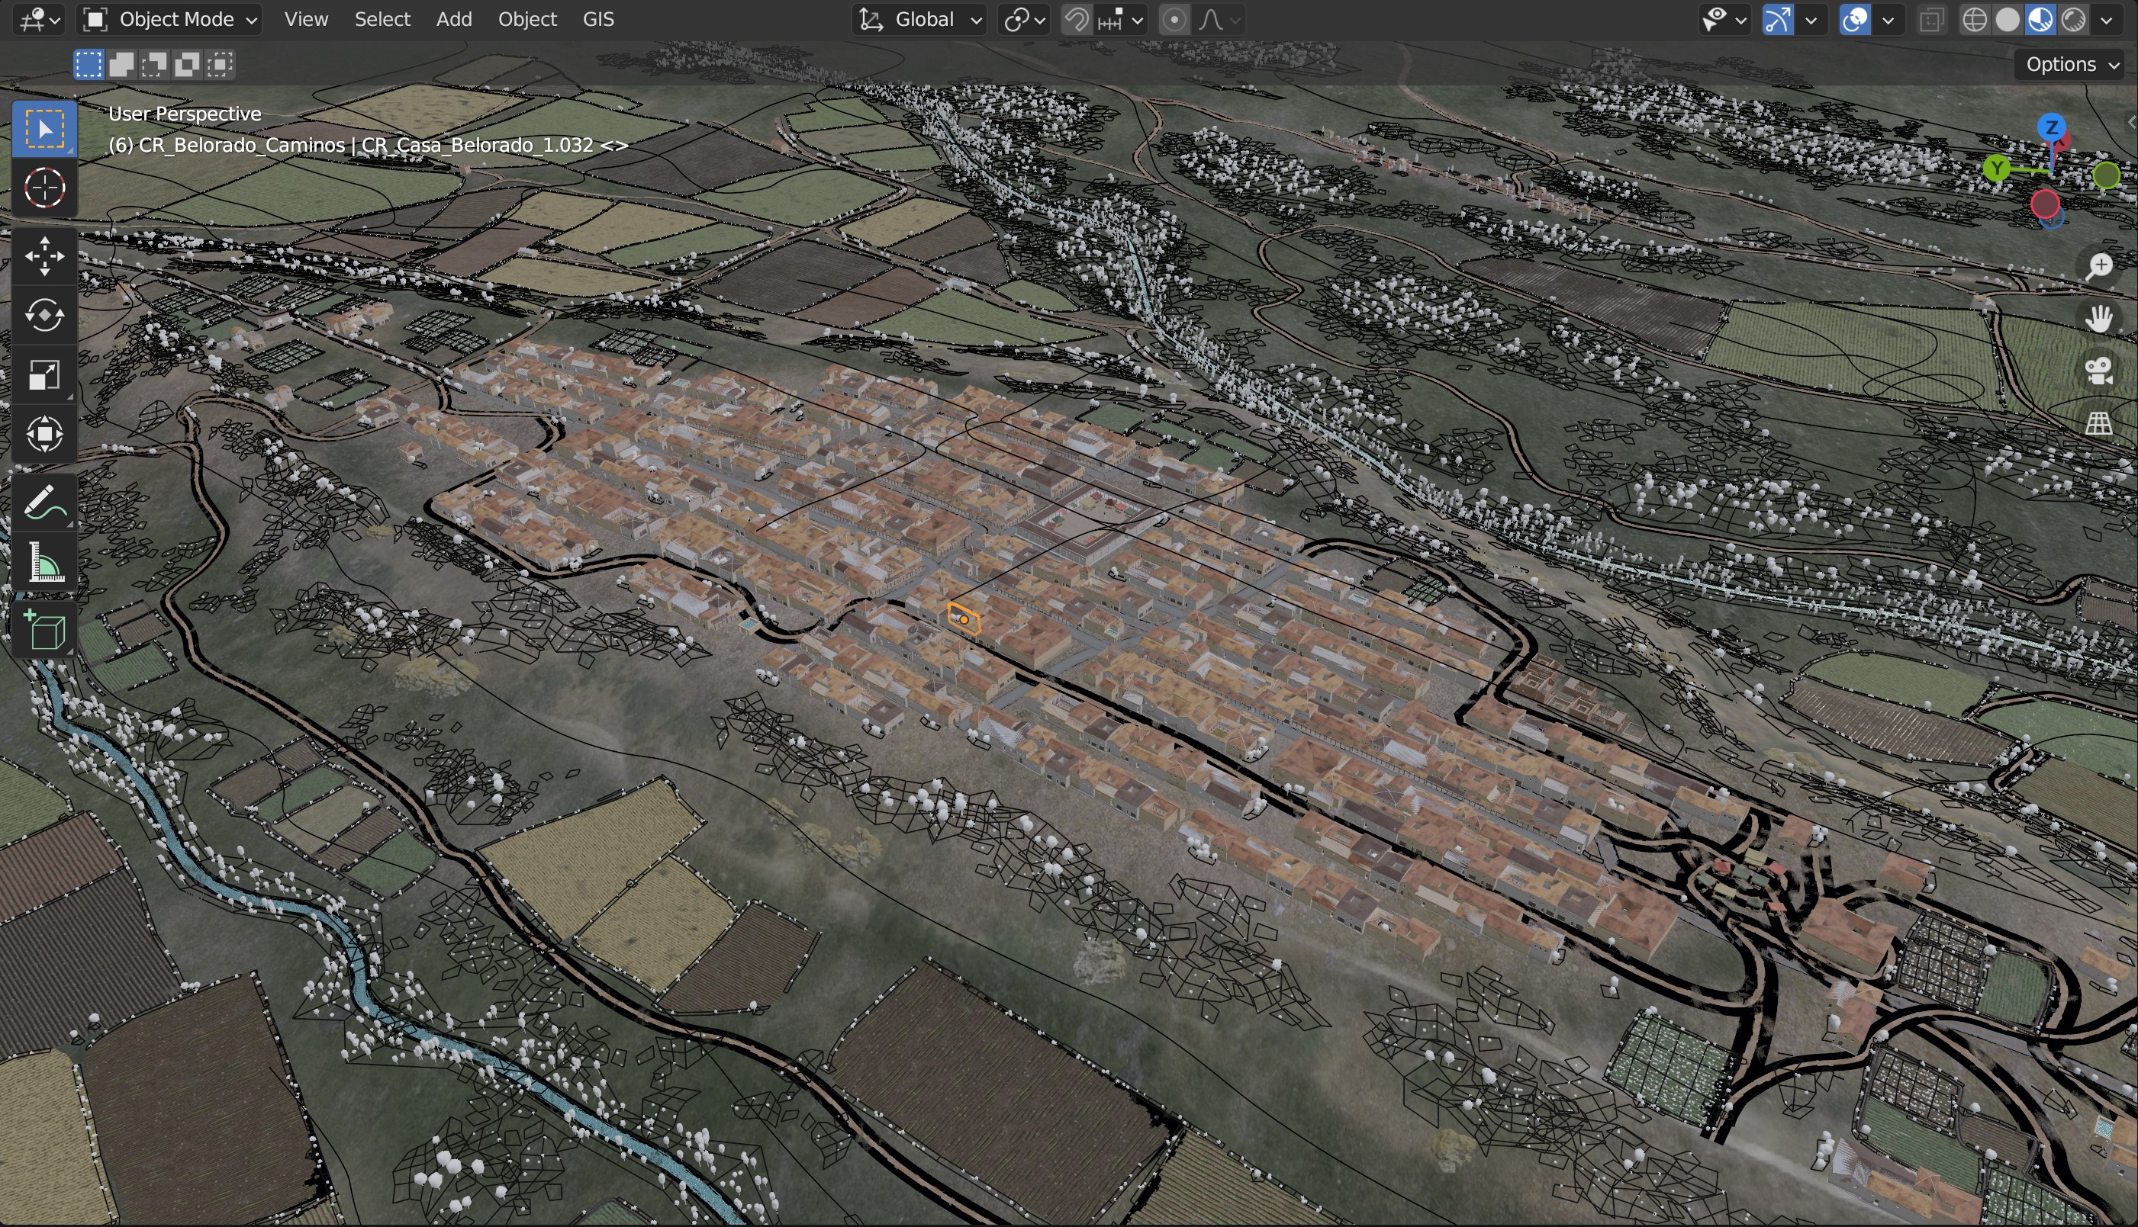Select the Measure tool
This screenshot has width=2138, height=1227.
[43, 562]
